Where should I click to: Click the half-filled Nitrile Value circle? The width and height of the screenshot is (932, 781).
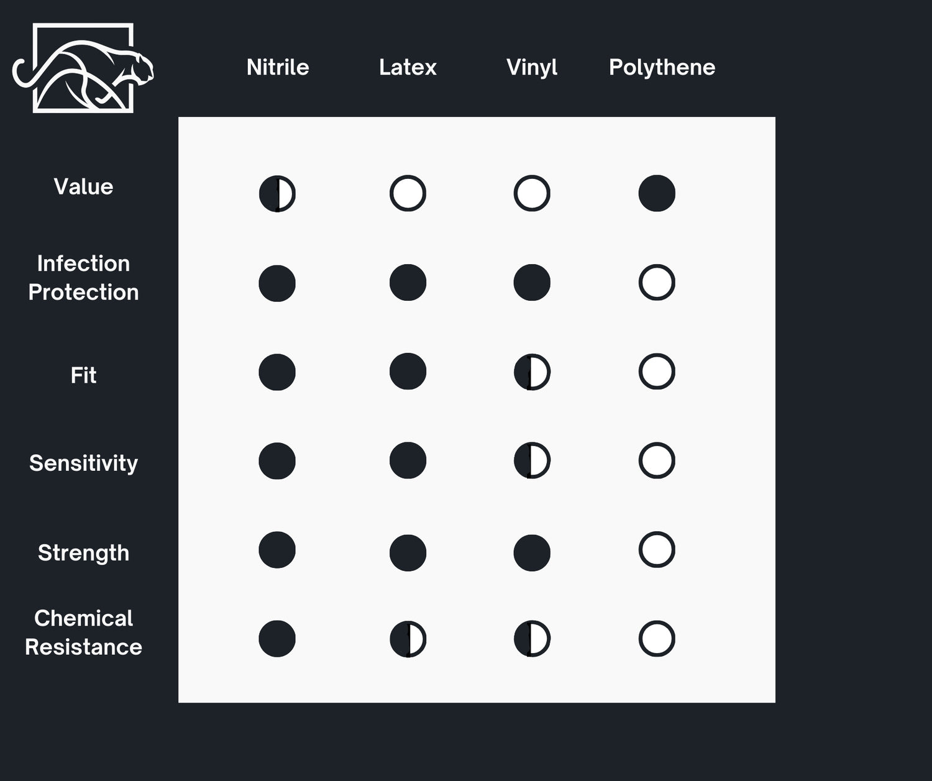pyautogui.click(x=277, y=194)
